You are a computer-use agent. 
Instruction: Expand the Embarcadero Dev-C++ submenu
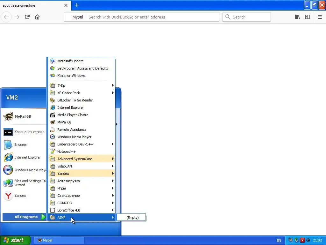tap(82, 144)
